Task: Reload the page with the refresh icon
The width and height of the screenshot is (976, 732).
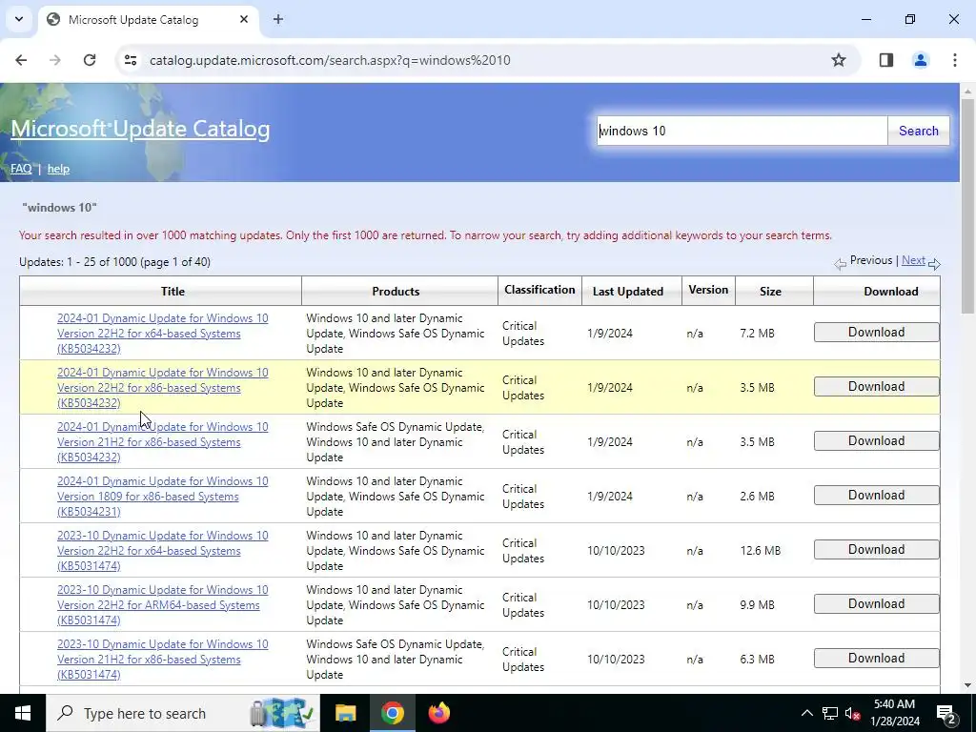Action: pyautogui.click(x=90, y=60)
